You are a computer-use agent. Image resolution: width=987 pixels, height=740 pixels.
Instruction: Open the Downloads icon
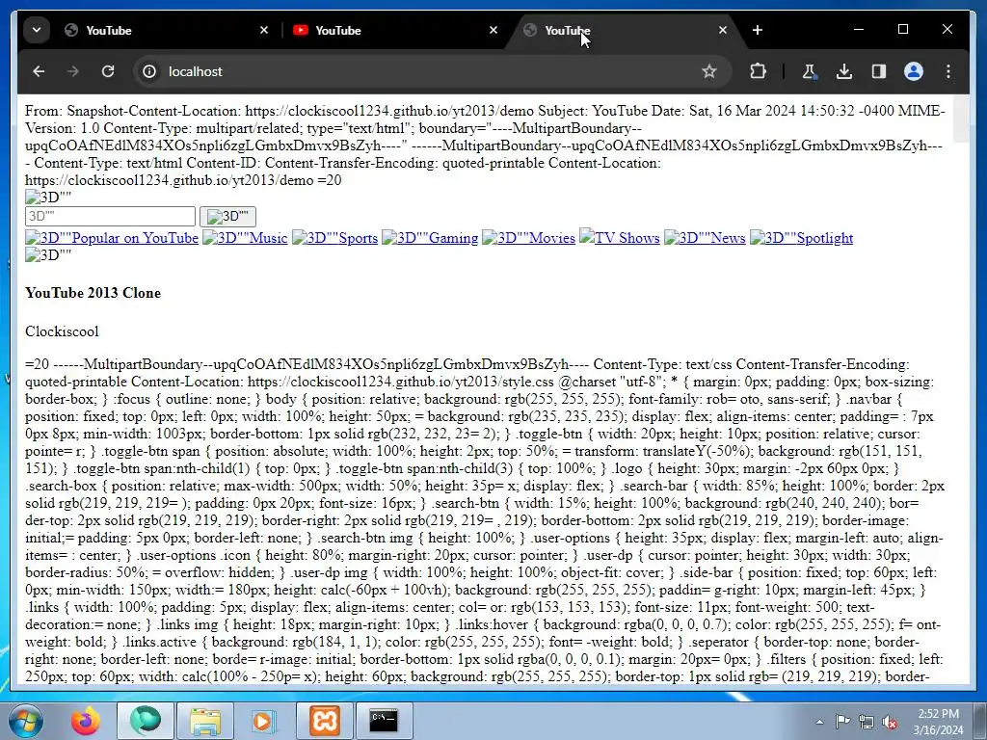[844, 71]
